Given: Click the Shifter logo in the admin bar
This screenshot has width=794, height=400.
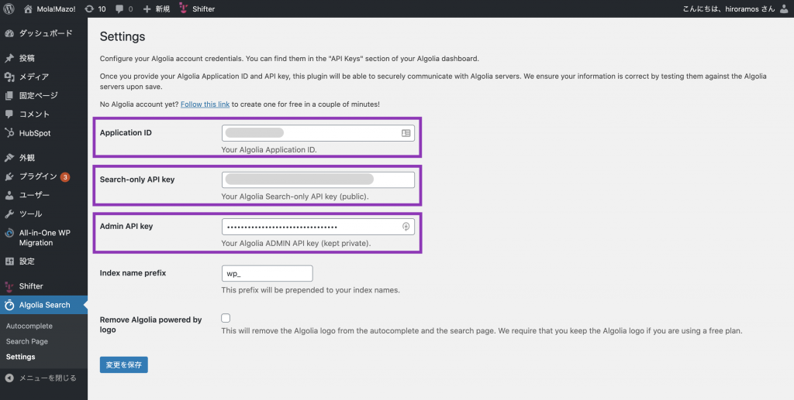Looking at the screenshot, I should (183, 8).
